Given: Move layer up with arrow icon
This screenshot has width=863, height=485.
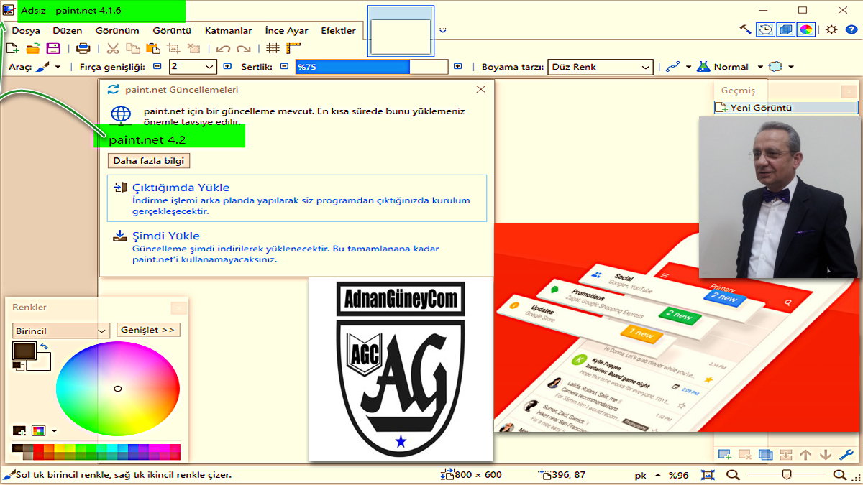Looking at the screenshot, I should pos(805,454).
